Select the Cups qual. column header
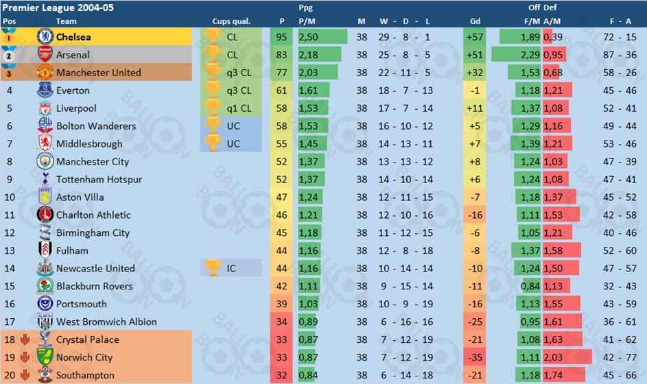This screenshot has width=647, height=384. coord(231,21)
